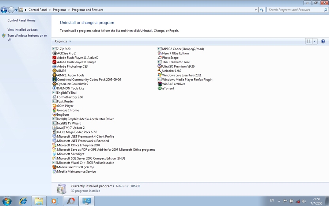
Task: Select Intel(R) Graphics Media Accelerator Driver
Action: (83, 119)
